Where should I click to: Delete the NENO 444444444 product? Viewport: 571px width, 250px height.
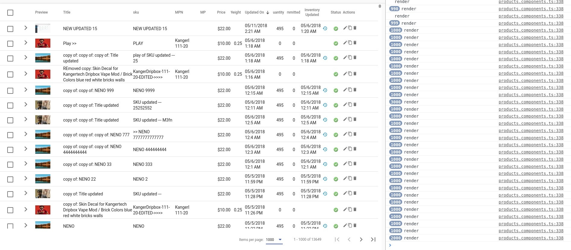point(355,149)
